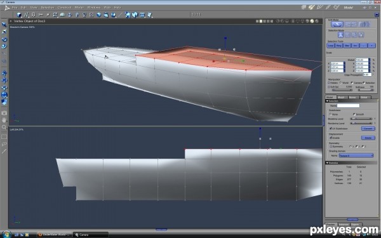
Task: Enable the Soft Sel checkbox
Action: pyautogui.click(x=329, y=87)
